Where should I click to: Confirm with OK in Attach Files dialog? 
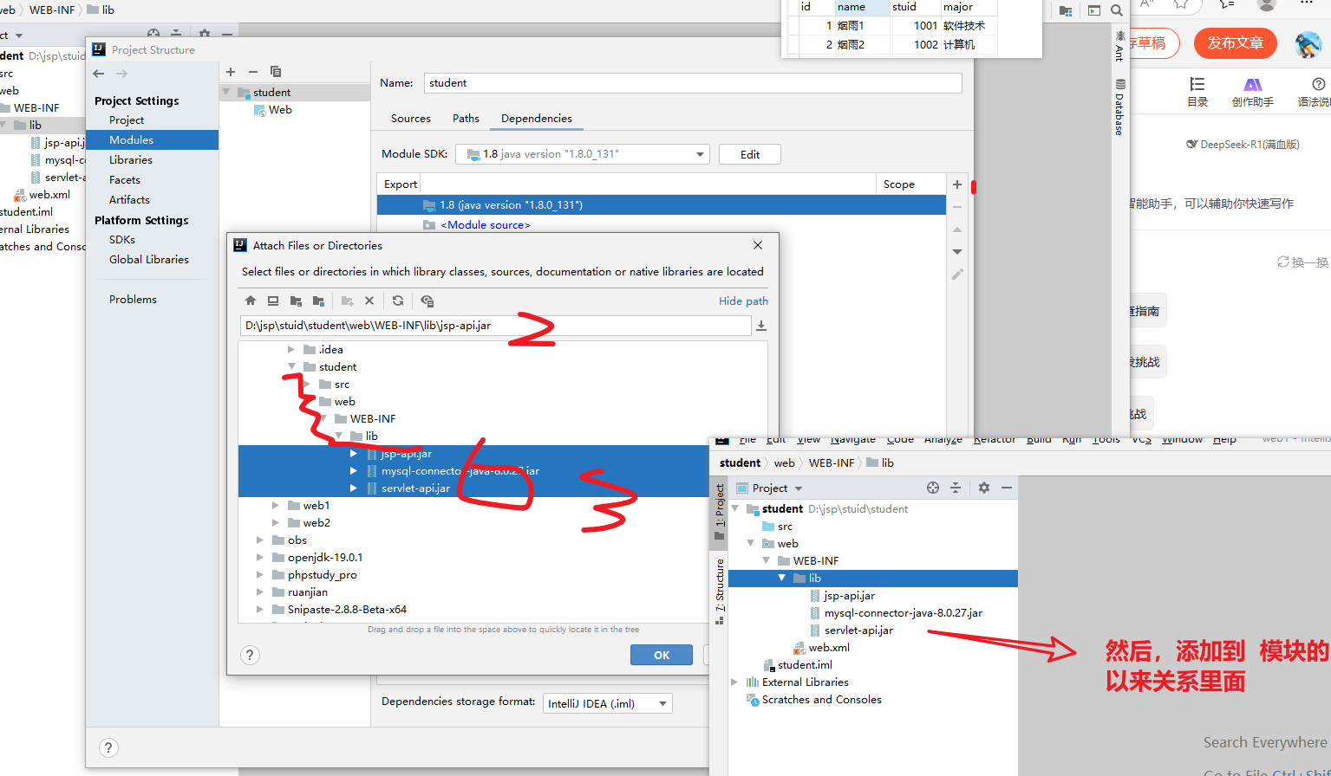[x=662, y=655]
